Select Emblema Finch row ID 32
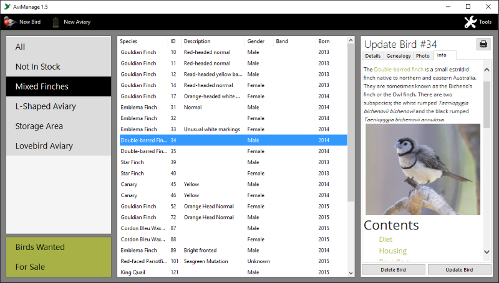499x283 pixels. [233, 118]
